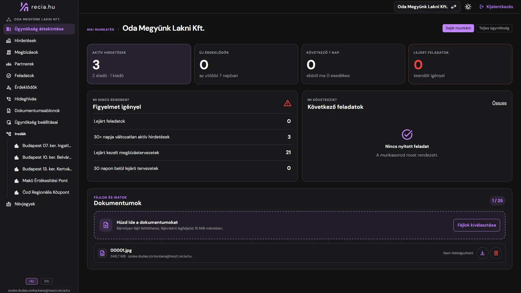The image size is (521, 293).
Task: Click the warning triangle in Figyelmet igényel
Action: [288, 103]
